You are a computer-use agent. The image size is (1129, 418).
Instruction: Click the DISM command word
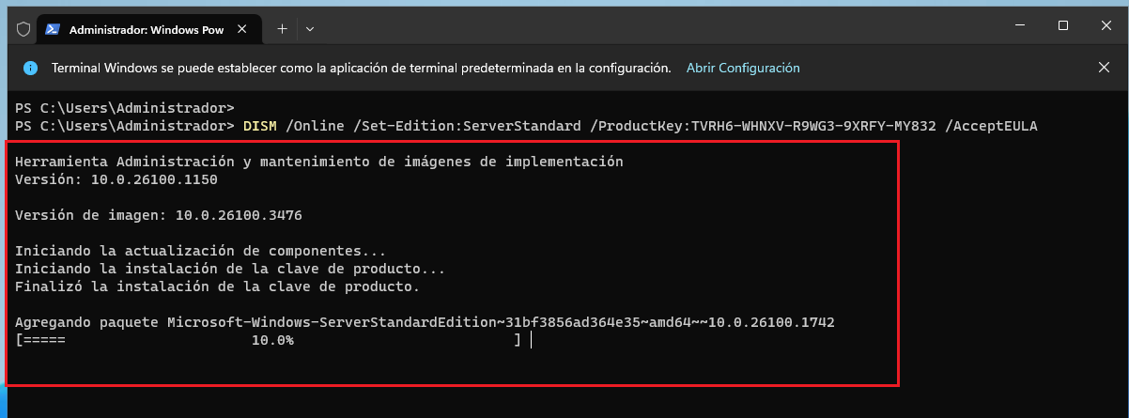260,125
